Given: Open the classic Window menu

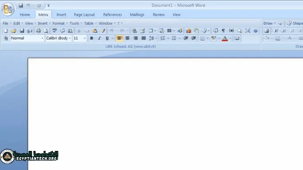Looking at the screenshot, I should coord(107,23).
